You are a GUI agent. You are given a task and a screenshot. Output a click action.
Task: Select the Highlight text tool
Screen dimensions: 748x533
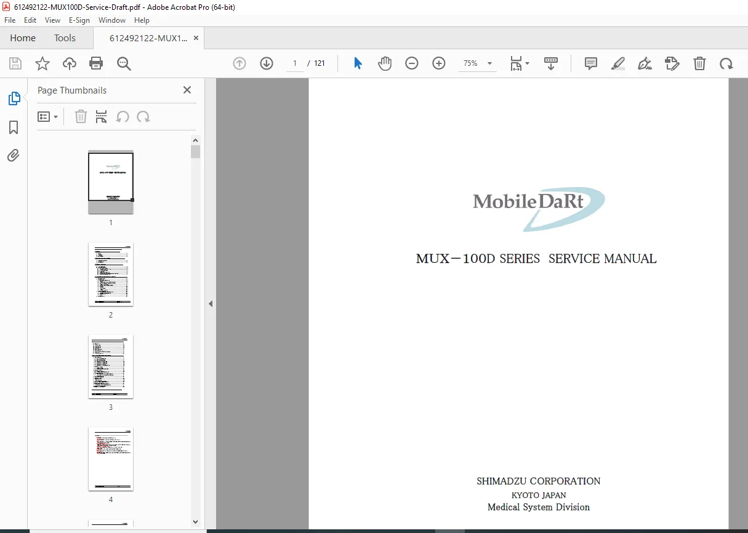coord(618,63)
